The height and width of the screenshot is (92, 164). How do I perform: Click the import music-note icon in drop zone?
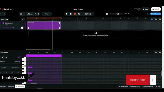96,33
